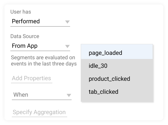Click the underline beneath Add Properties

[32, 83]
